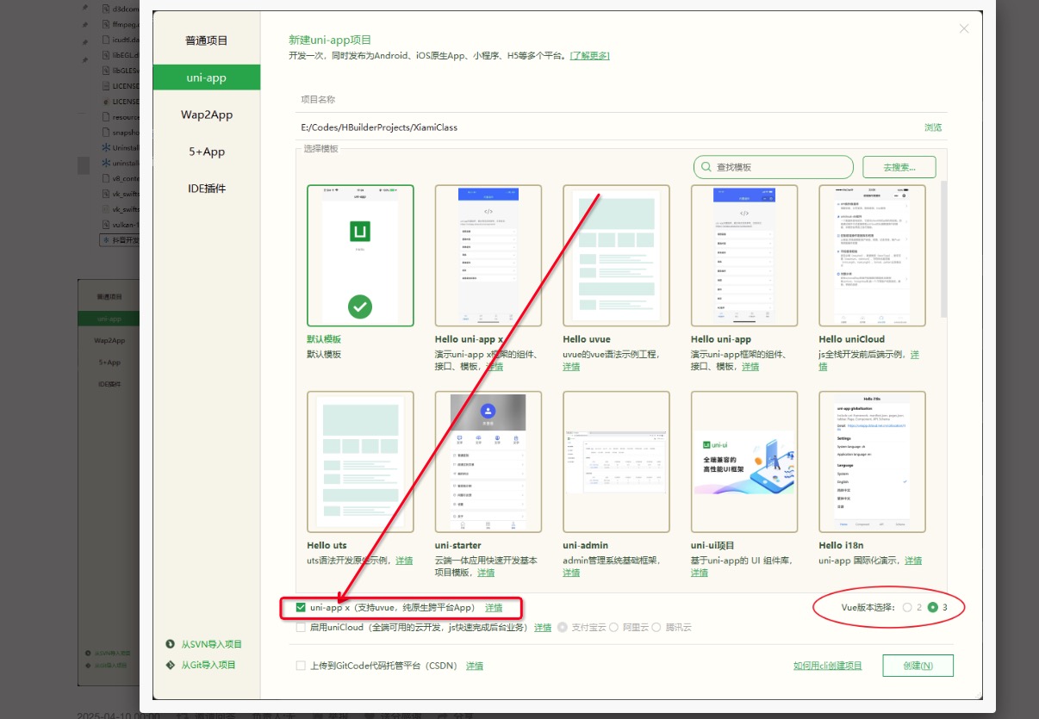Click the Git icon beside 从Git导入项目
Image resolution: width=1039 pixels, height=719 pixels.
click(170, 665)
